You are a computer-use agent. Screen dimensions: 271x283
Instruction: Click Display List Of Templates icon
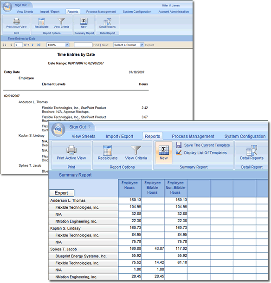coord(179,153)
